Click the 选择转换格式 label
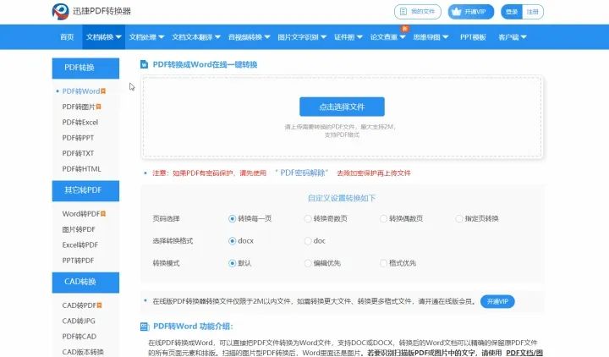The image size is (609, 357). point(173,241)
